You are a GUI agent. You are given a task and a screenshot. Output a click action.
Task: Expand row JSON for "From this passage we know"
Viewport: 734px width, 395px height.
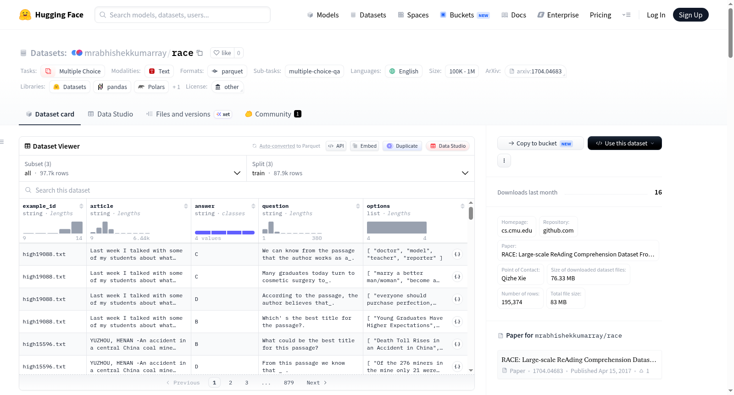pos(457,367)
